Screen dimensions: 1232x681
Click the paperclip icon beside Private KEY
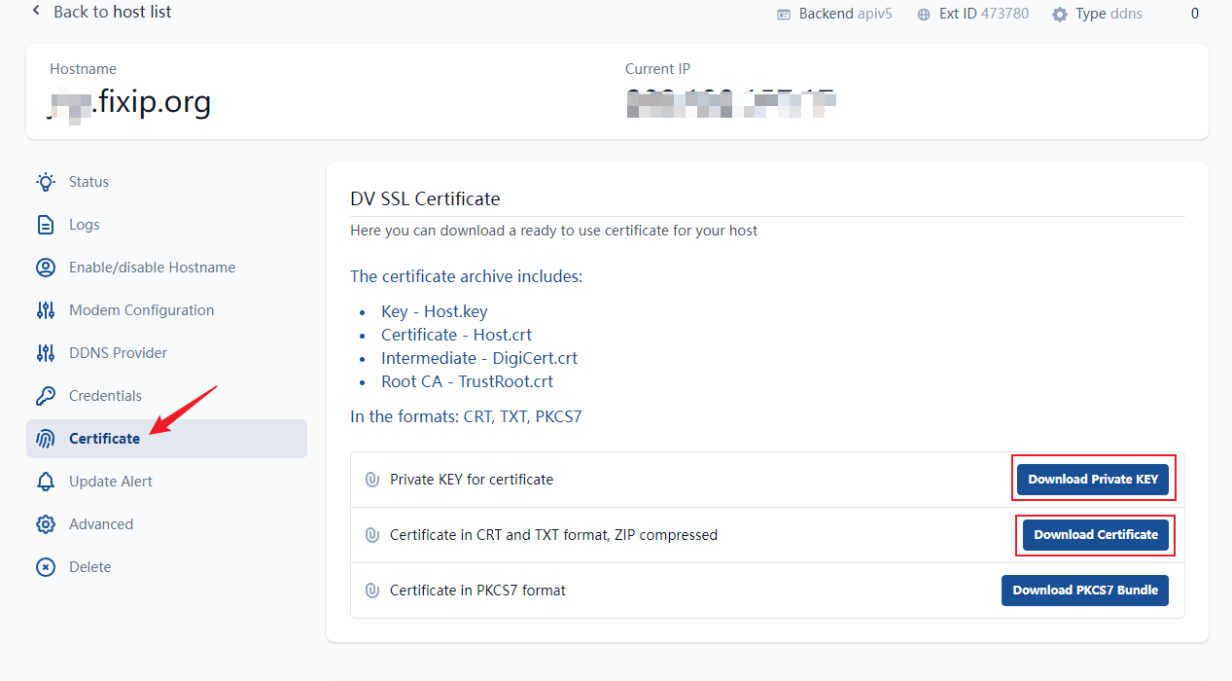[x=371, y=480]
